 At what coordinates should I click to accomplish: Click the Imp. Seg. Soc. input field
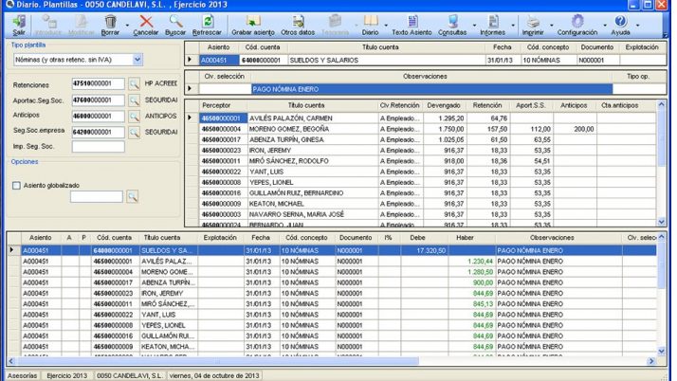coord(99,147)
